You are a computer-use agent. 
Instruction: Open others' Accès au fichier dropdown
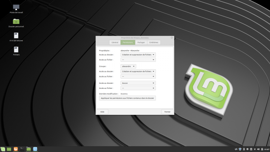(138, 88)
